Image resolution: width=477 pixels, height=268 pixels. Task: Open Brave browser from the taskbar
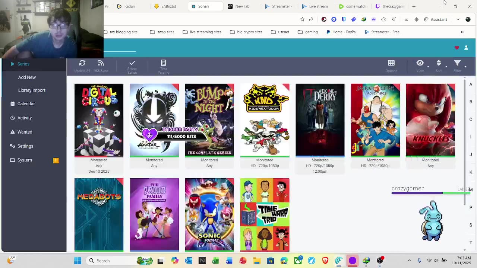[x=325, y=261]
